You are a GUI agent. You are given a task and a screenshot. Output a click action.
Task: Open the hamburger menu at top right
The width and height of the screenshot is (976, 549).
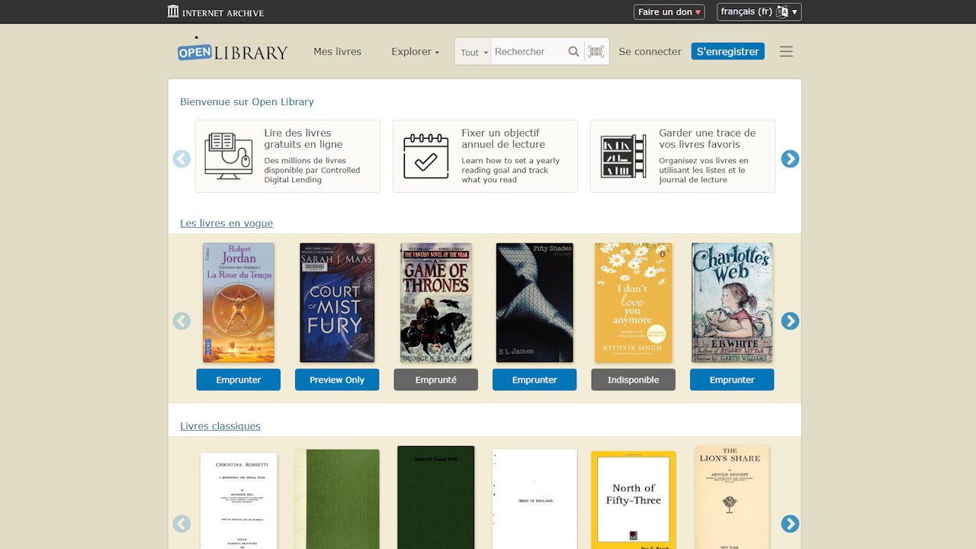[786, 50]
